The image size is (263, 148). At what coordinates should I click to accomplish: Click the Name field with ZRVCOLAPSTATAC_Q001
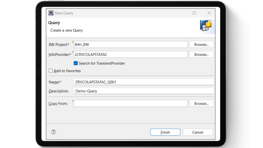tap(143, 82)
